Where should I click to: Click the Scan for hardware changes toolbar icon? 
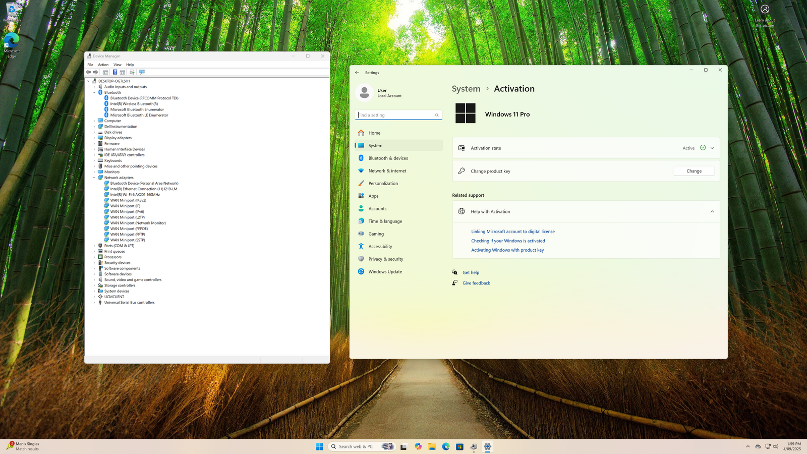tap(142, 72)
